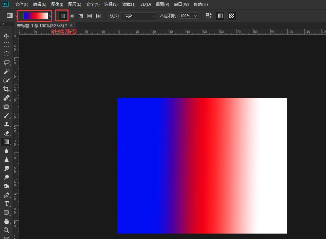Select the Rectangular Marquee tool
Viewport: 326px width, 239px height.
click(x=6, y=45)
